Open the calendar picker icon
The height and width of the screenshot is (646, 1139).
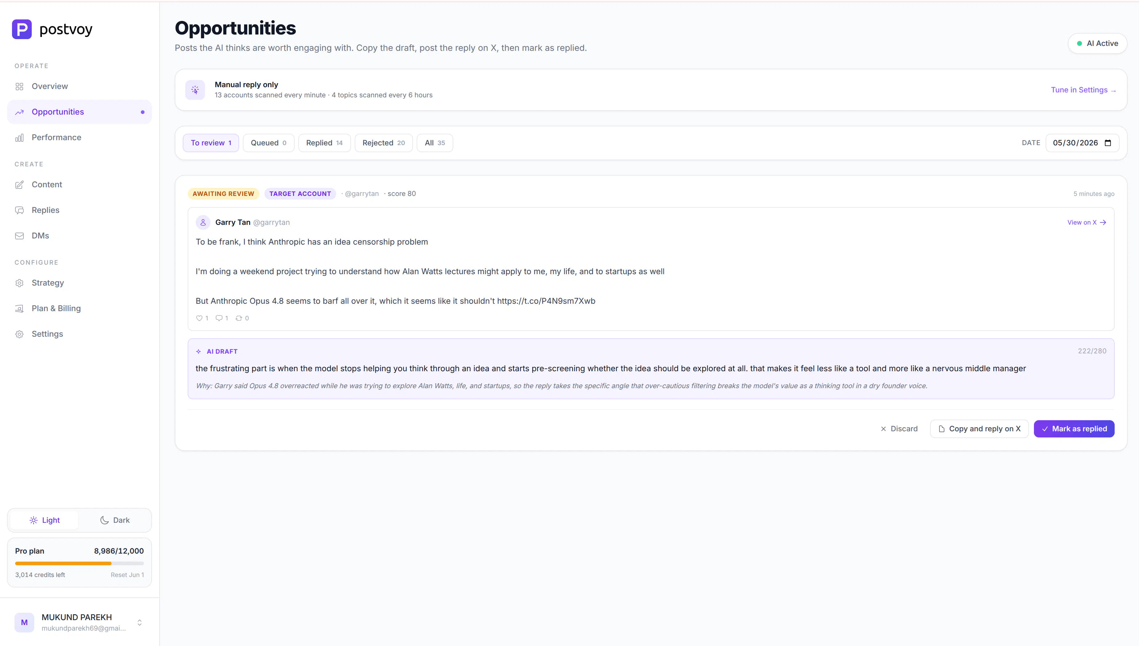pyautogui.click(x=1108, y=143)
